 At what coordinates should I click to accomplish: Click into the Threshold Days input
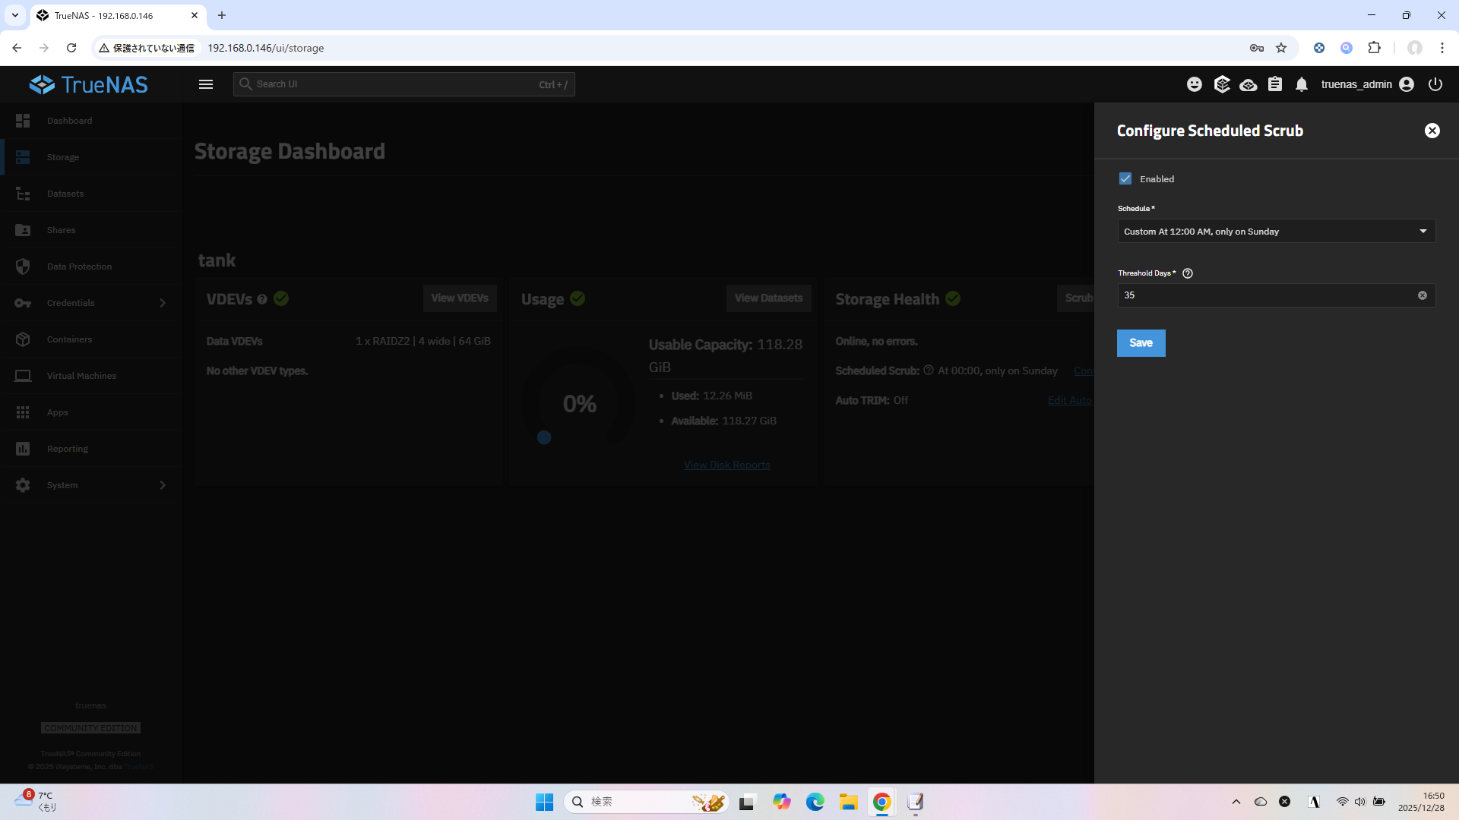point(1261,295)
